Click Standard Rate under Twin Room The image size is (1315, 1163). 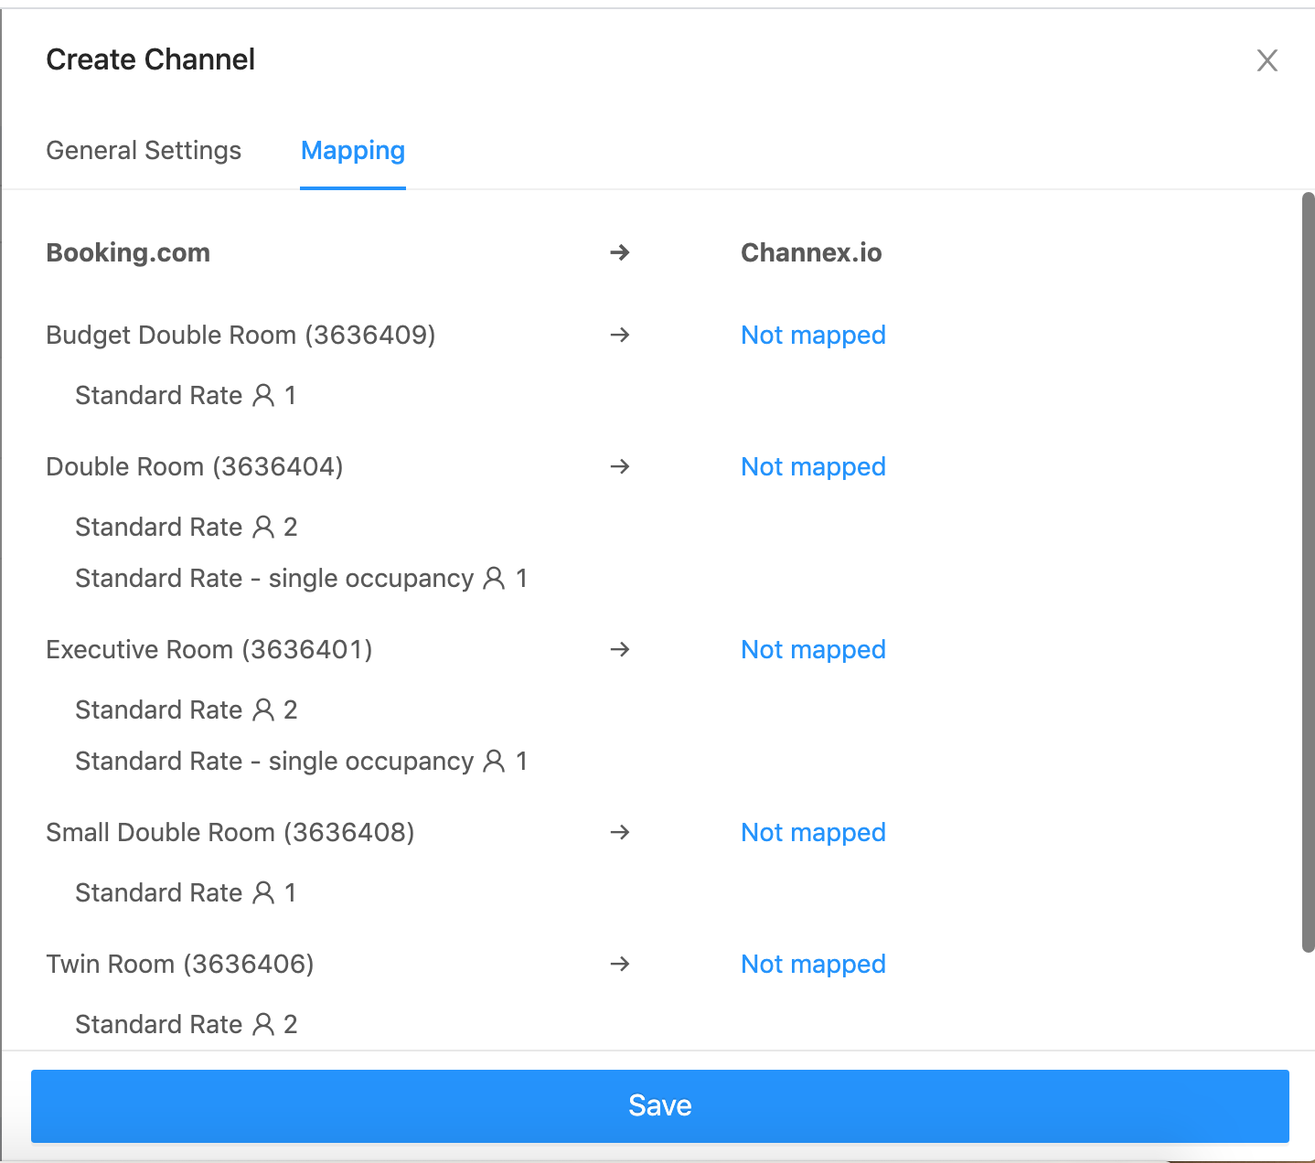[159, 1024]
